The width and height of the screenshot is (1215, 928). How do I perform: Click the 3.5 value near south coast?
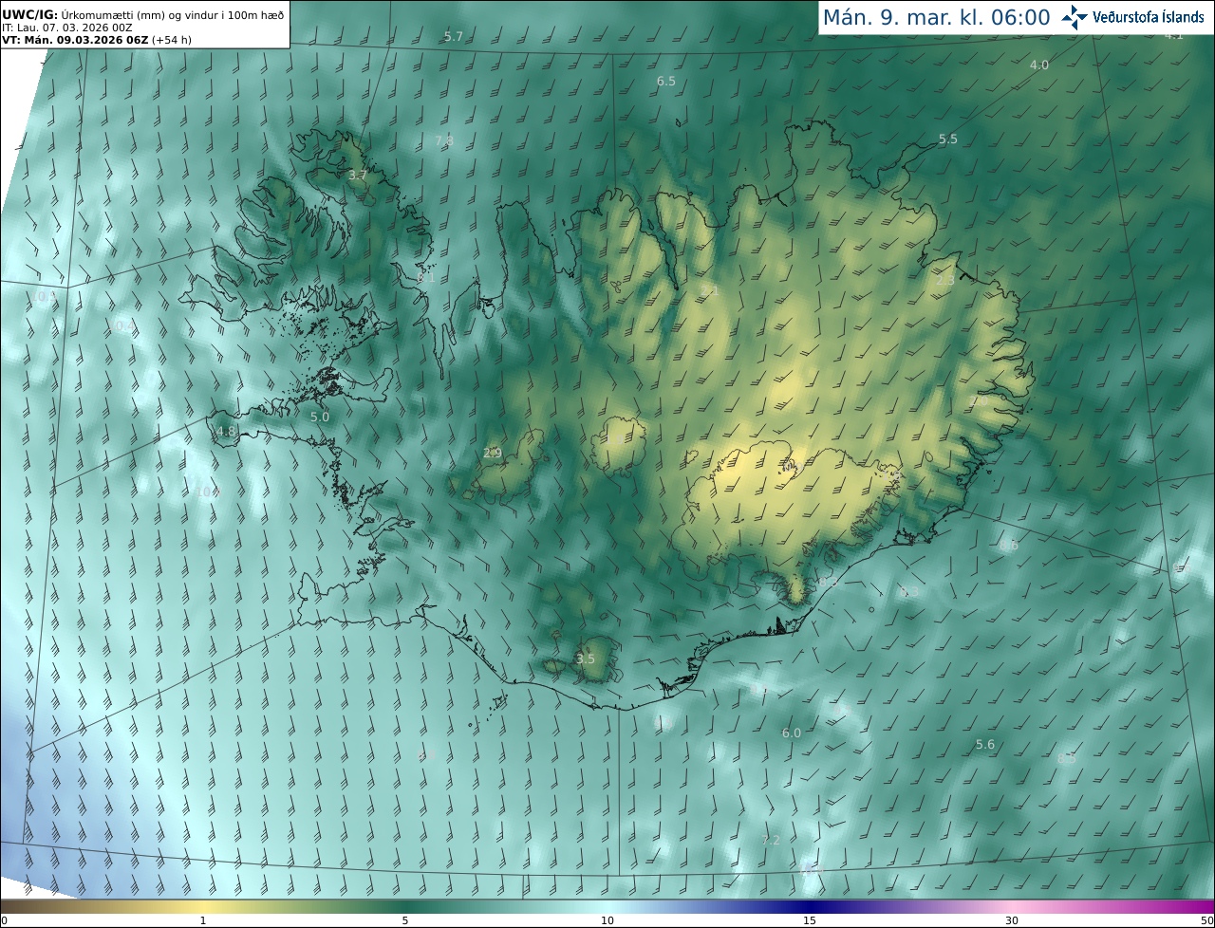[586, 659]
